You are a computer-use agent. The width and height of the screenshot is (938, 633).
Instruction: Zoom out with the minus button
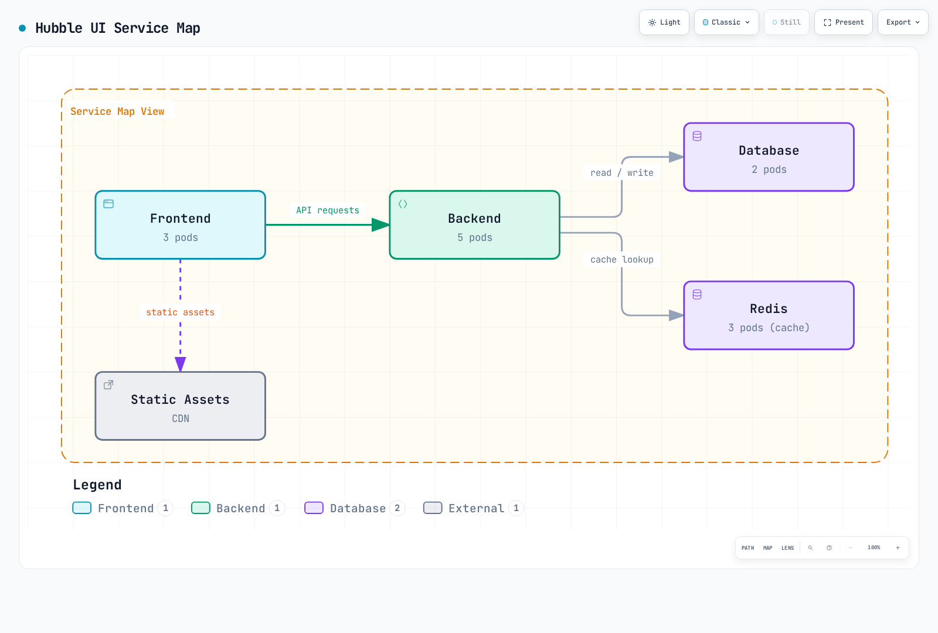pos(850,548)
